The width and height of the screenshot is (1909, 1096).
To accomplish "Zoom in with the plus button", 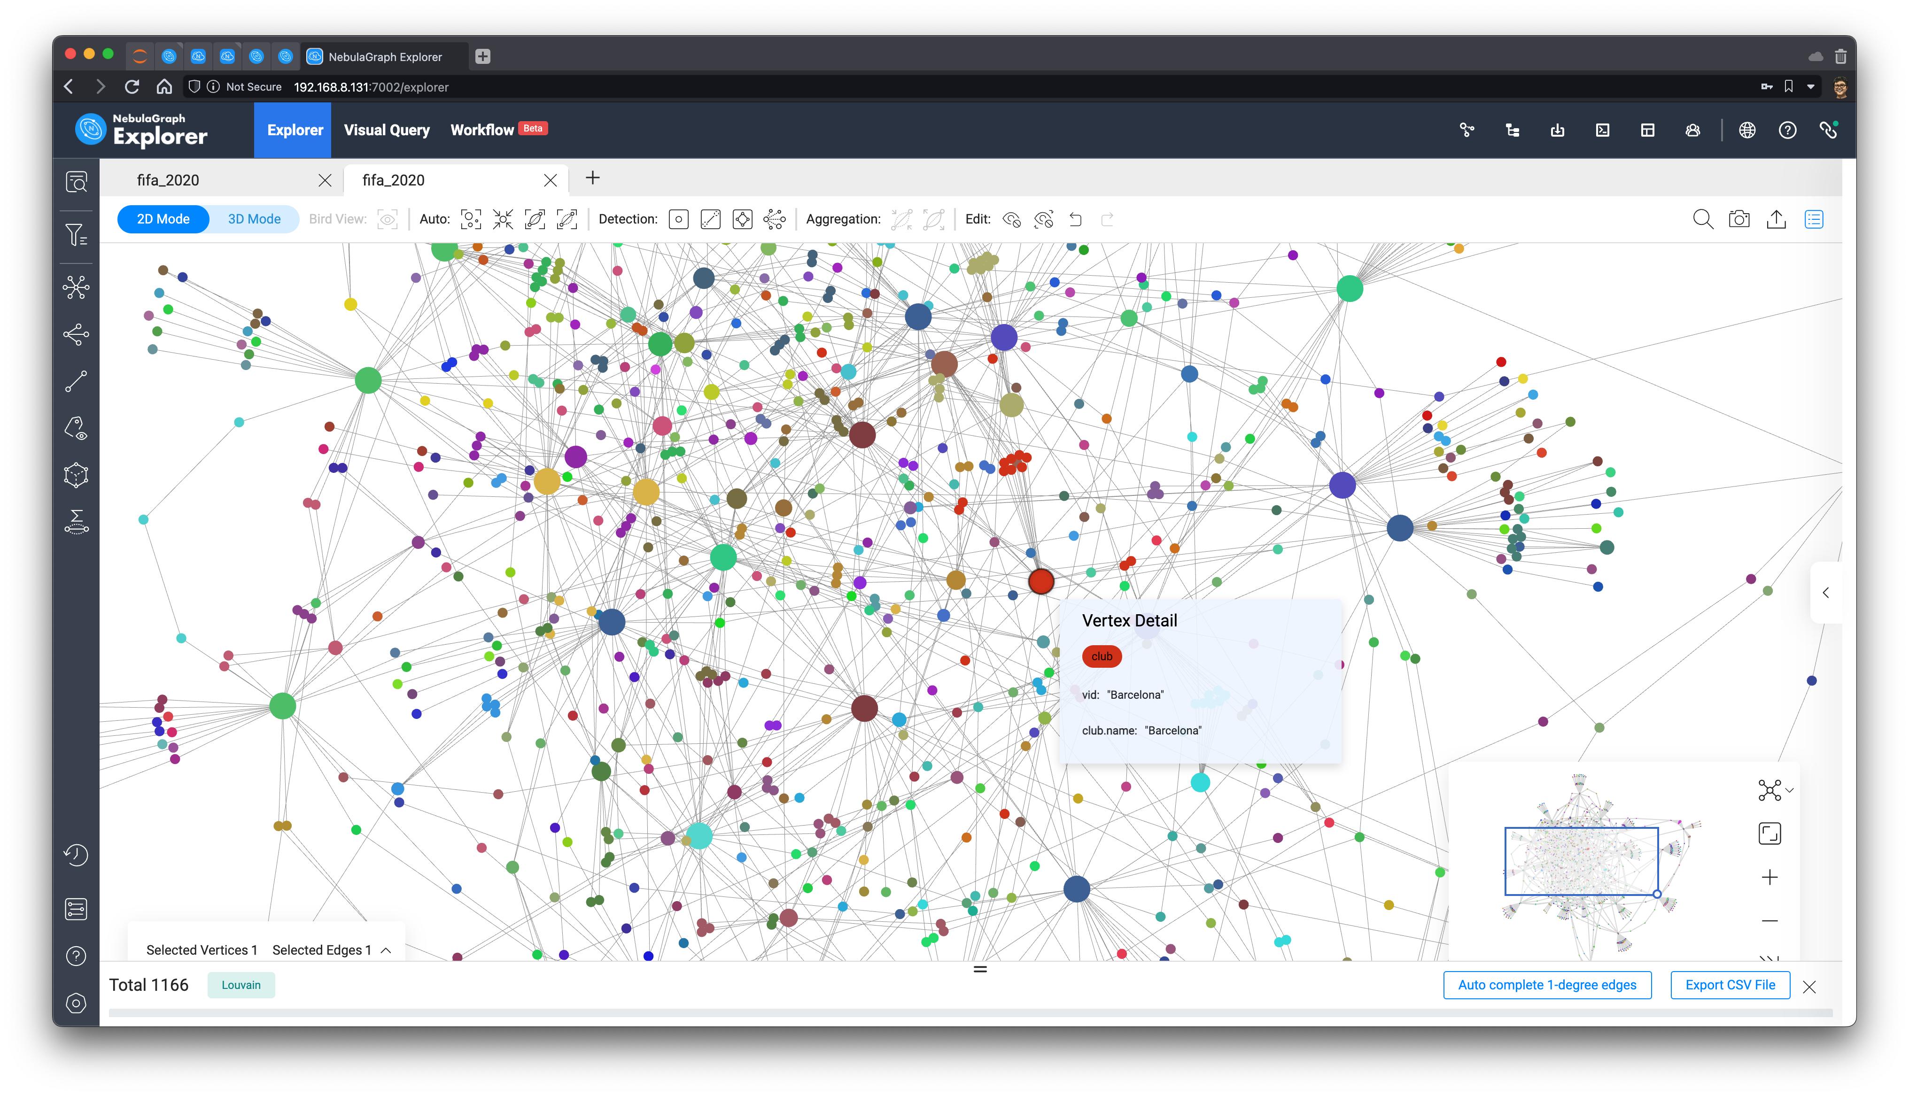I will pyautogui.click(x=1770, y=877).
